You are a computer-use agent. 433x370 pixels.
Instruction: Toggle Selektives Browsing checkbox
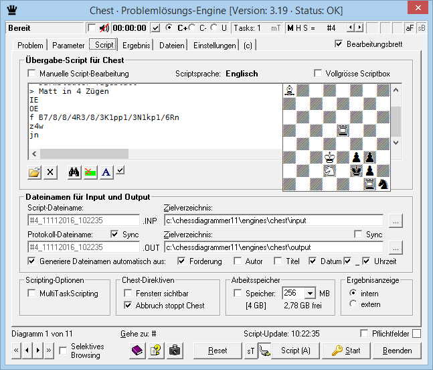[x=63, y=351]
